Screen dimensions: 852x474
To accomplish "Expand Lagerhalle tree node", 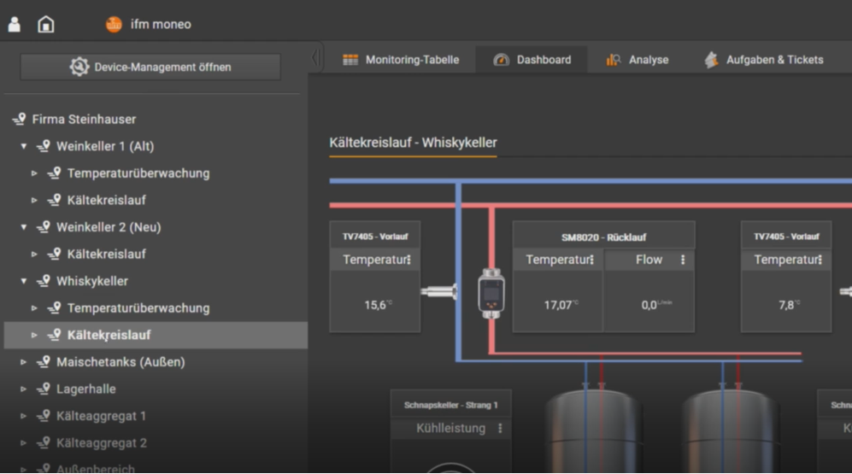I will point(23,389).
